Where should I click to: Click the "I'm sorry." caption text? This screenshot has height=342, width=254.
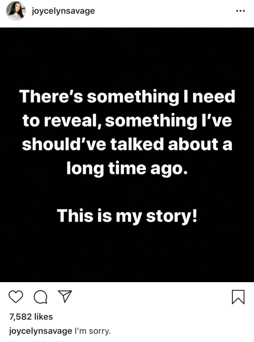click(x=92, y=331)
